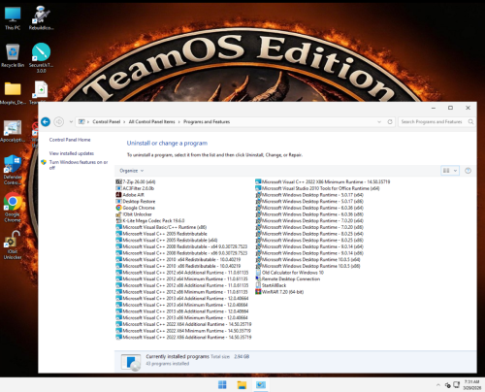The height and width of the screenshot is (392, 485).
Task: Select the WinRAR 7.20 (64-bit) icon
Action: [258, 292]
